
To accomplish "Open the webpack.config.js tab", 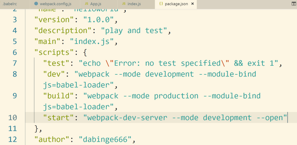I will point(55,4).
